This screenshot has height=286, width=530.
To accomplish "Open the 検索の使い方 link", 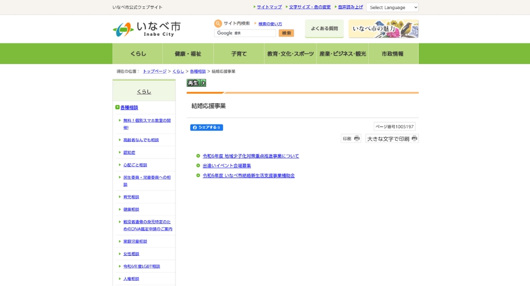I will 270,24.
